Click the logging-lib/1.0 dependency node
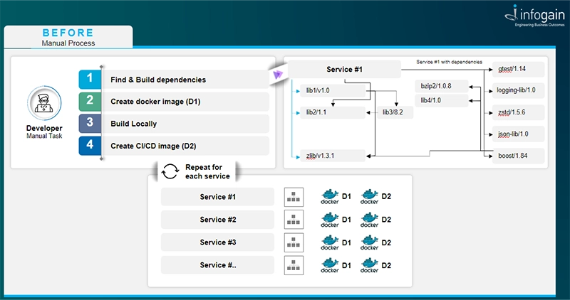Screen dimensions: 570x300 tap(519, 90)
